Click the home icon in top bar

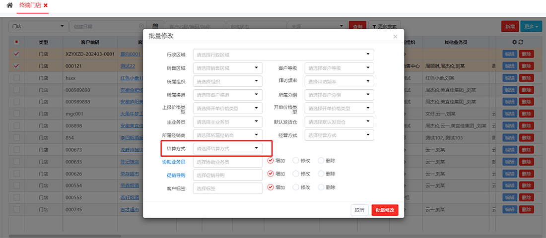tap(9, 5)
